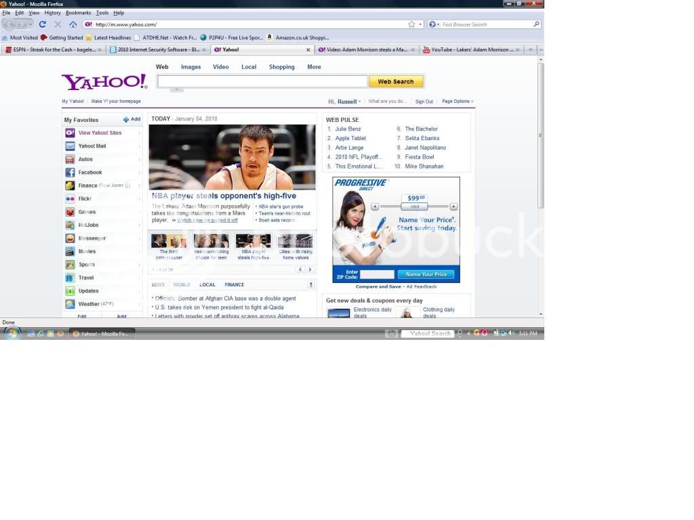
Task: Open the search engine selector dropdown
Action: pos(434,24)
